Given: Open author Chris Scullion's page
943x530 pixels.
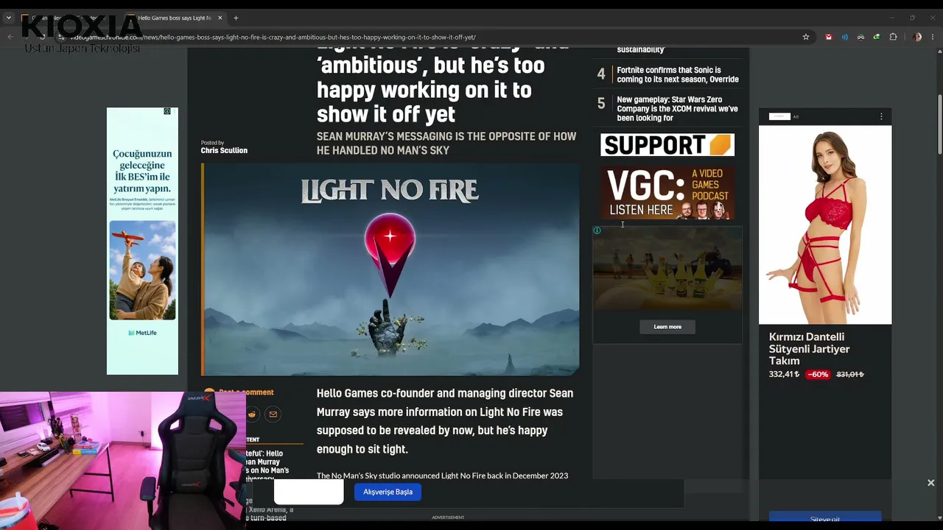Looking at the screenshot, I should pos(224,150).
